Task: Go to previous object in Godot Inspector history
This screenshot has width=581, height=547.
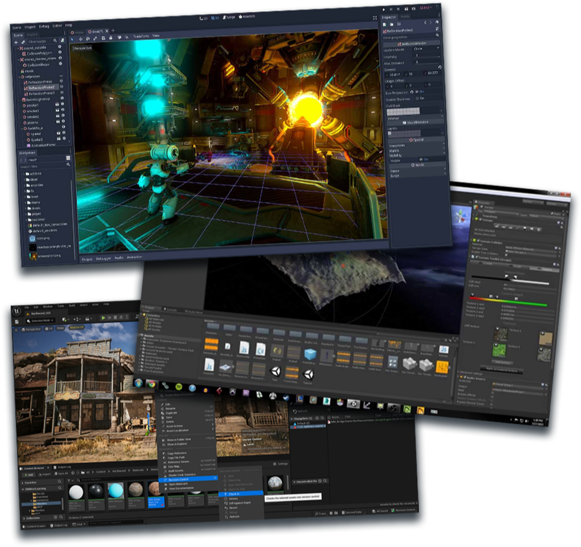Action: pyautogui.click(x=425, y=23)
